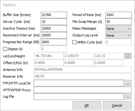Expand the Output Log Level dropdown
Viewport: 135px width, 111px height.
click(118, 35)
